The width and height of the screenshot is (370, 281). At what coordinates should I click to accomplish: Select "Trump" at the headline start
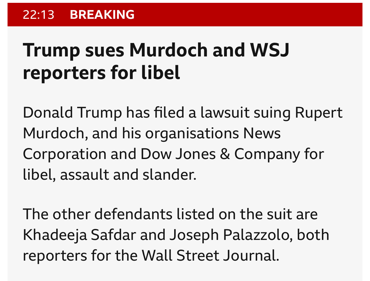click(51, 51)
